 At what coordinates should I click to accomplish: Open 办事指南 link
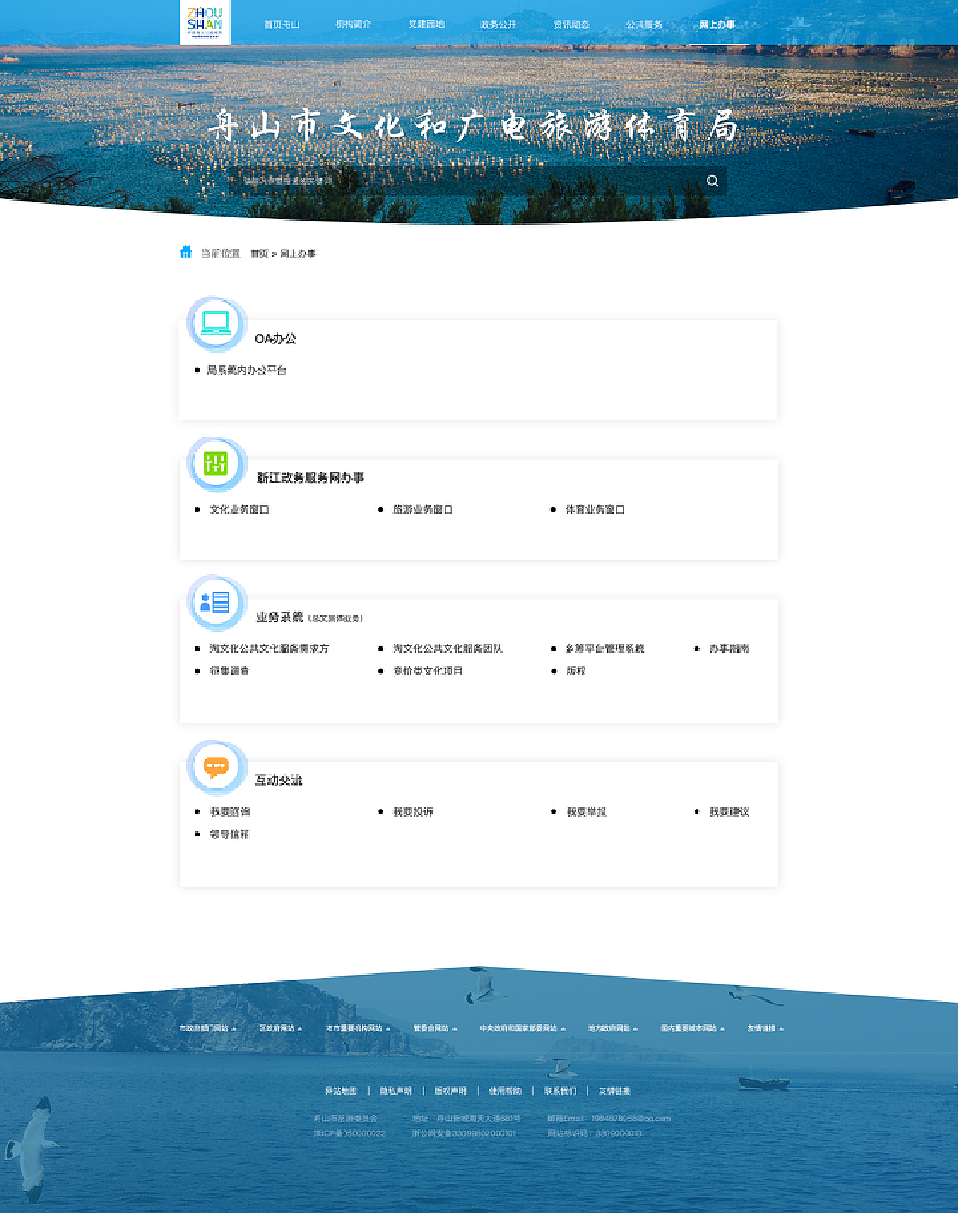click(729, 648)
